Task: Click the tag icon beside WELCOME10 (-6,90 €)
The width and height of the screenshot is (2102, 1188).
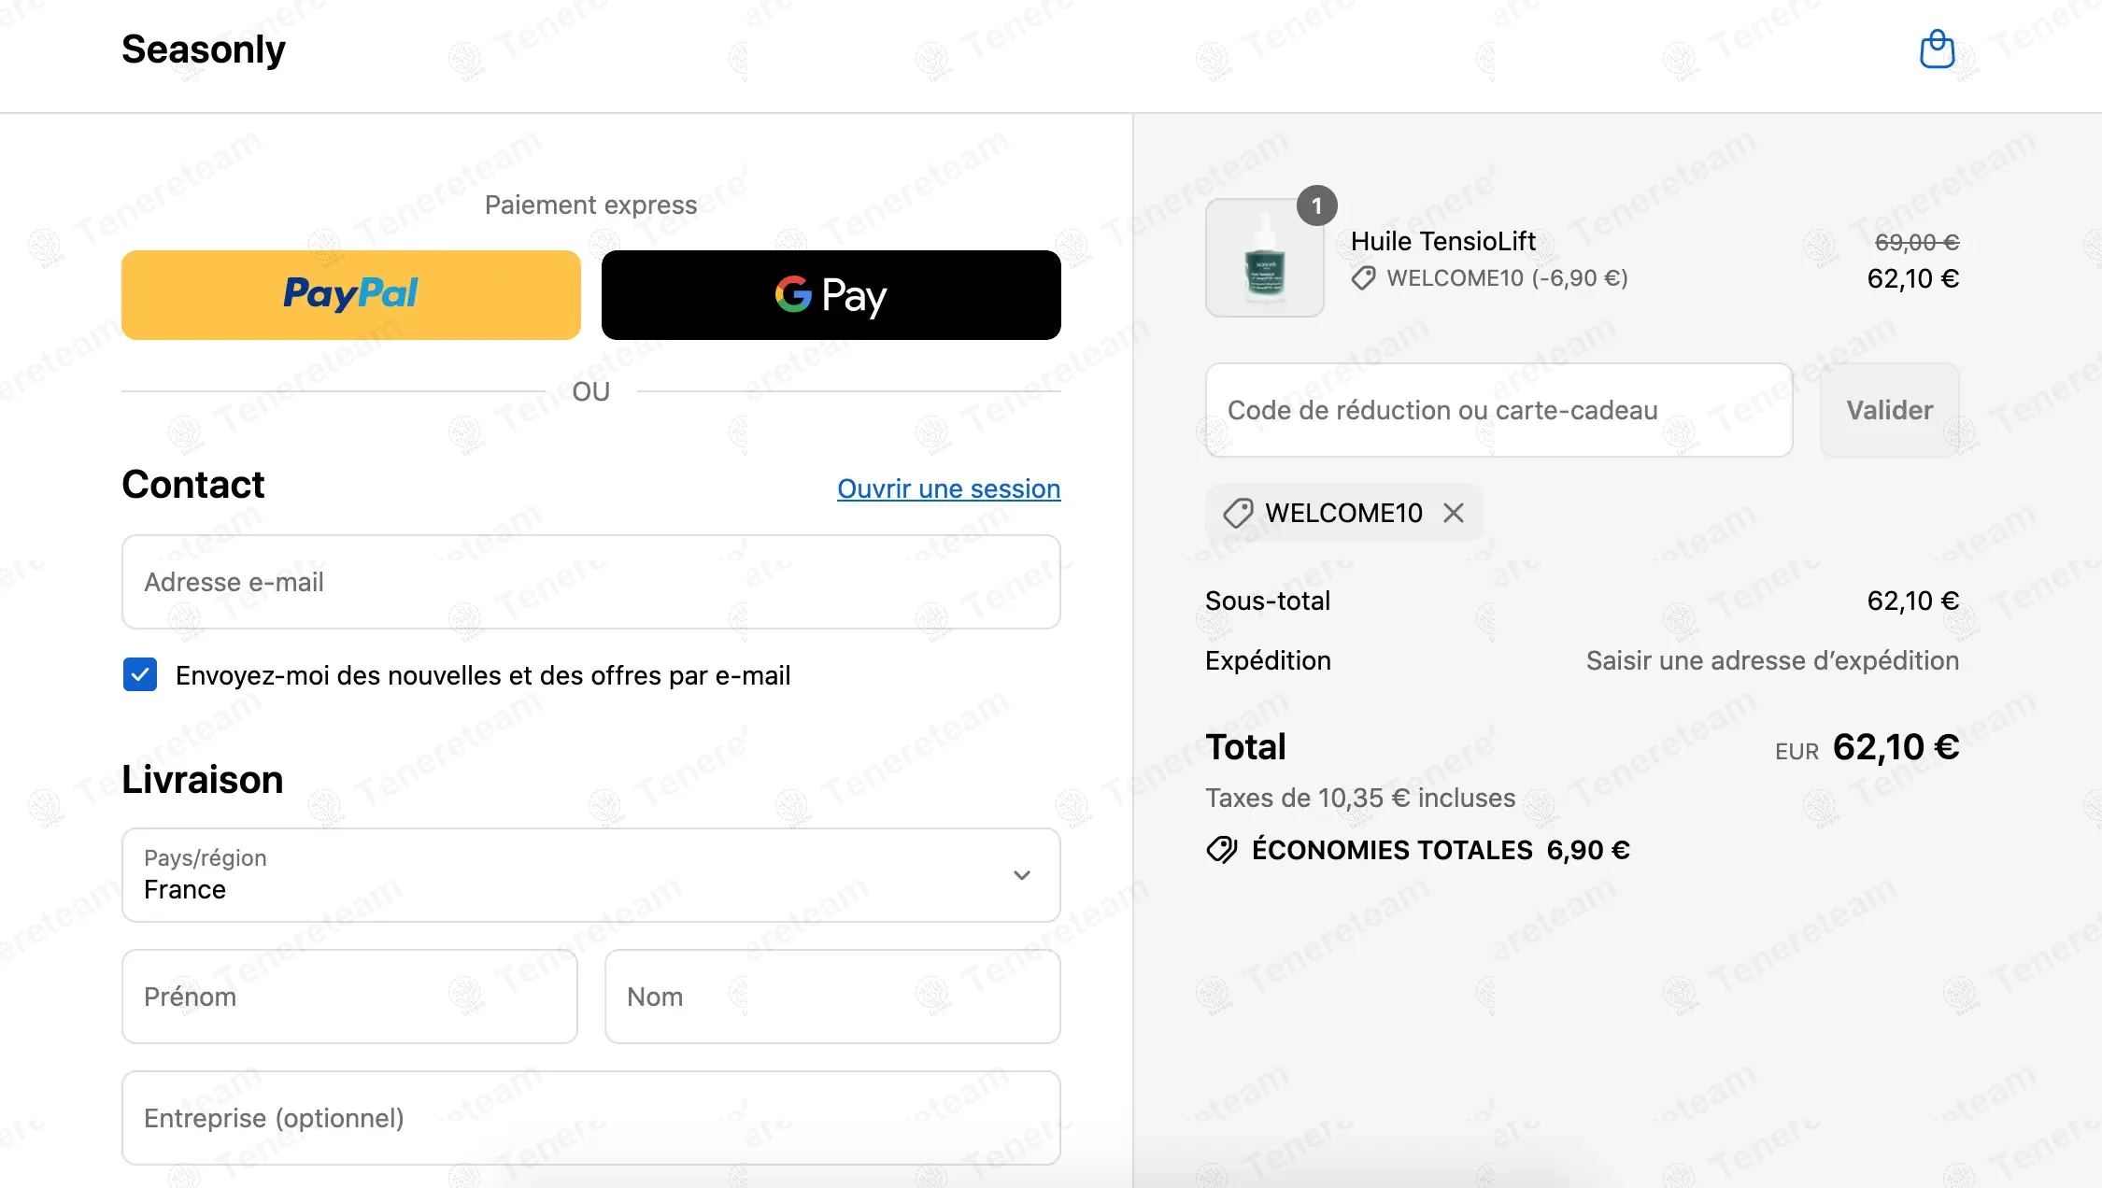Action: [x=1364, y=278]
